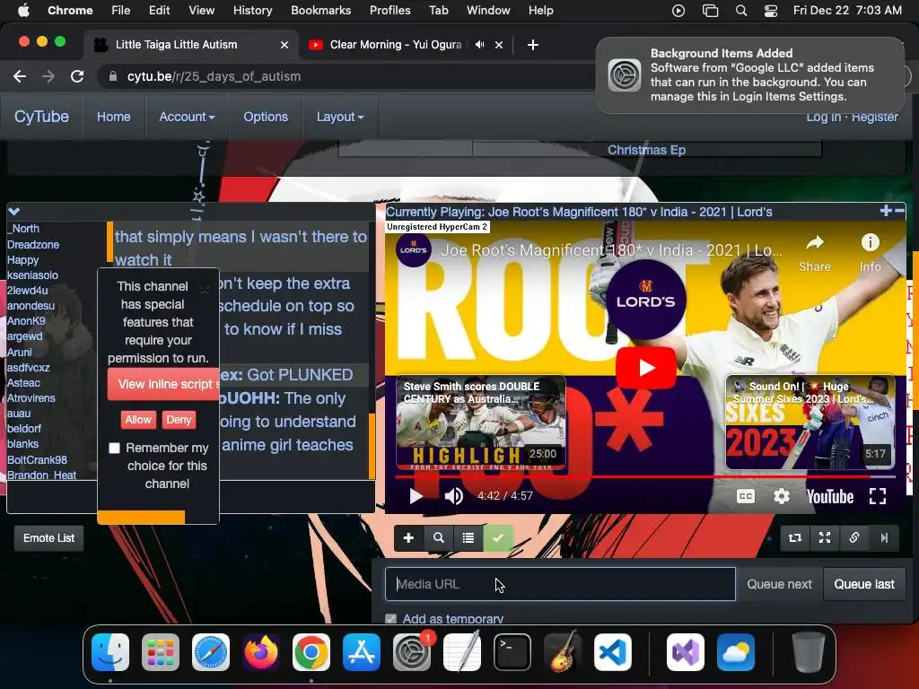Seek on the red YouTube progress bar
Viewport: 919px width, 689px height.
(x=644, y=477)
